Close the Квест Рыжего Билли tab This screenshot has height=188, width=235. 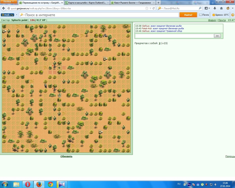154,3
